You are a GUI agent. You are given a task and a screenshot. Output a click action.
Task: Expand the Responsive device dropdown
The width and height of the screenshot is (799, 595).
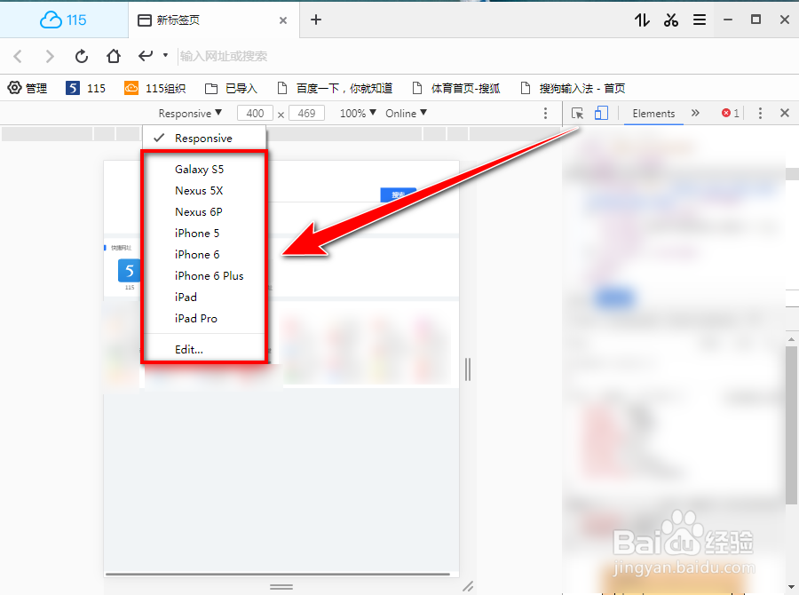(x=190, y=113)
